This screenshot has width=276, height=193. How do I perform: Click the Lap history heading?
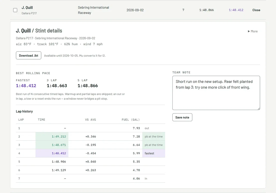pyautogui.click(x=24, y=111)
